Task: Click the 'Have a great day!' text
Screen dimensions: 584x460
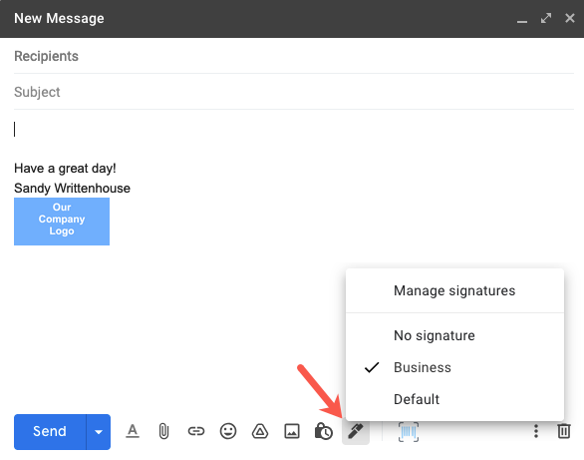Action: [x=65, y=169]
